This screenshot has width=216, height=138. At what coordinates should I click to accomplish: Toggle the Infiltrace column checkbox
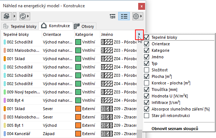[x=147, y=103]
